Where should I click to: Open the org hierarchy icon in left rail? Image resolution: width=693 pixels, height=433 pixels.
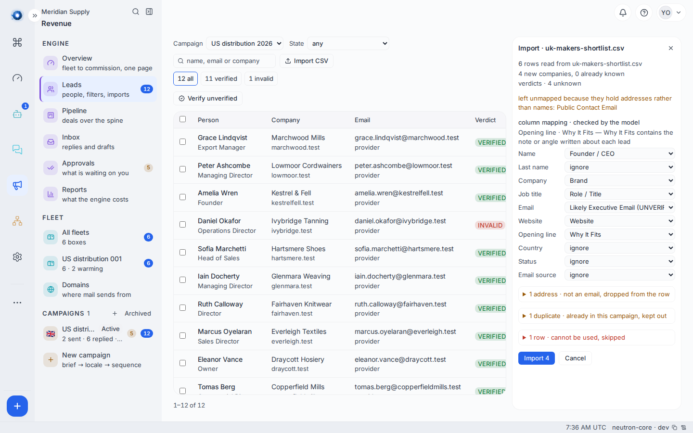coord(17,221)
